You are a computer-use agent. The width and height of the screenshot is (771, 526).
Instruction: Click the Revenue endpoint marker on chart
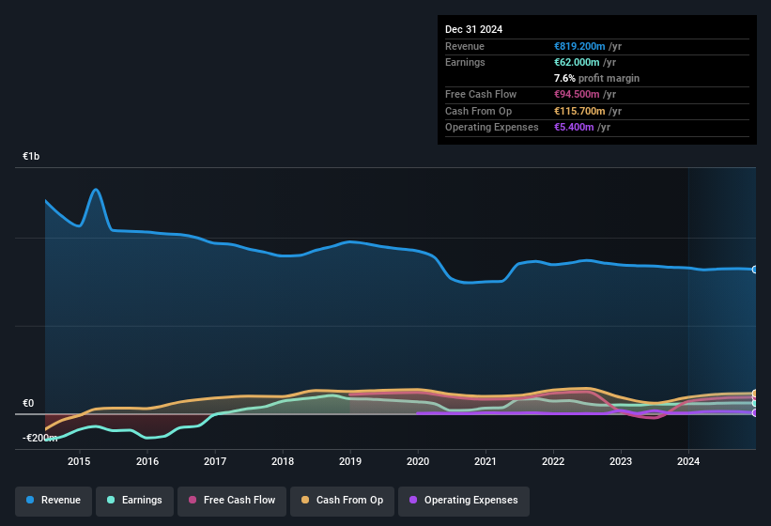(755, 270)
